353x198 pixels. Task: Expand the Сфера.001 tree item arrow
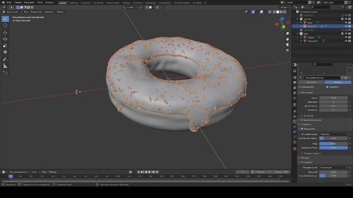coord(301,41)
